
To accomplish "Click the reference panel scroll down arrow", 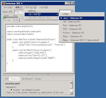I will 71,93.
